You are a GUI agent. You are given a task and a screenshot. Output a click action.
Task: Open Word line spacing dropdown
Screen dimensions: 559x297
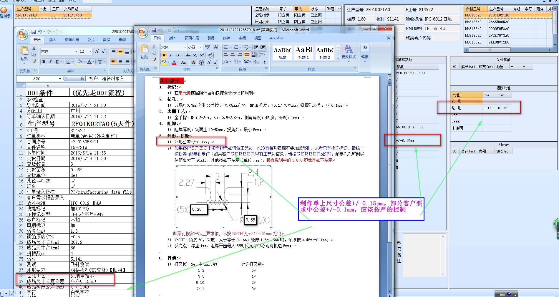[x=262, y=55]
